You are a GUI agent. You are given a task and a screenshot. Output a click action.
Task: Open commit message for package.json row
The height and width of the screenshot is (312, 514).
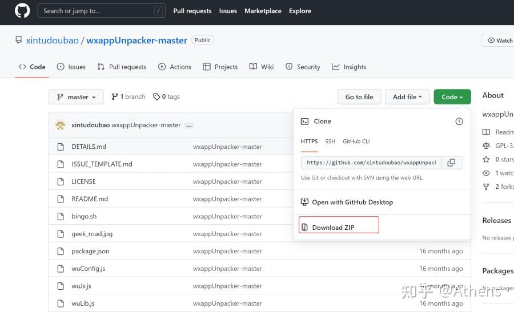point(227,251)
